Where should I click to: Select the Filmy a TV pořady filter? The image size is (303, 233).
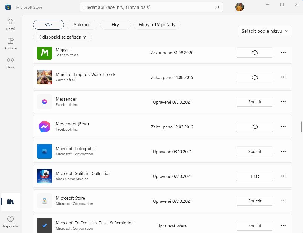click(157, 25)
